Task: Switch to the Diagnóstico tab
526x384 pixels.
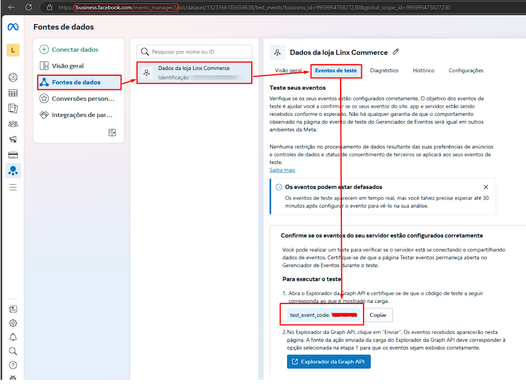Action: (x=384, y=71)
